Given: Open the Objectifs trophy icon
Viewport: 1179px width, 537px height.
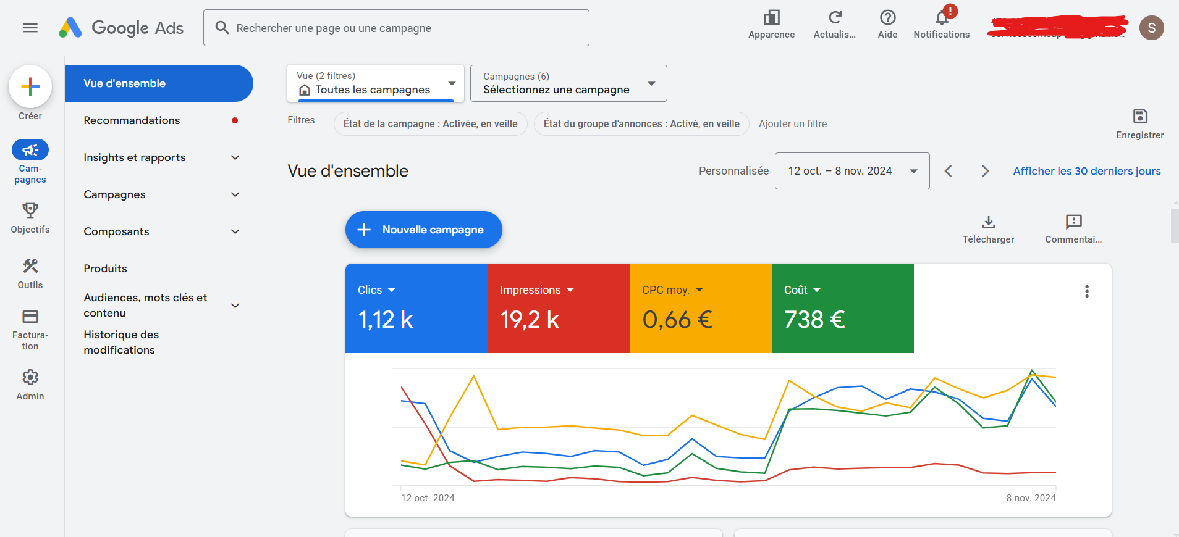Looking at the screenshot, I should 30,211.
